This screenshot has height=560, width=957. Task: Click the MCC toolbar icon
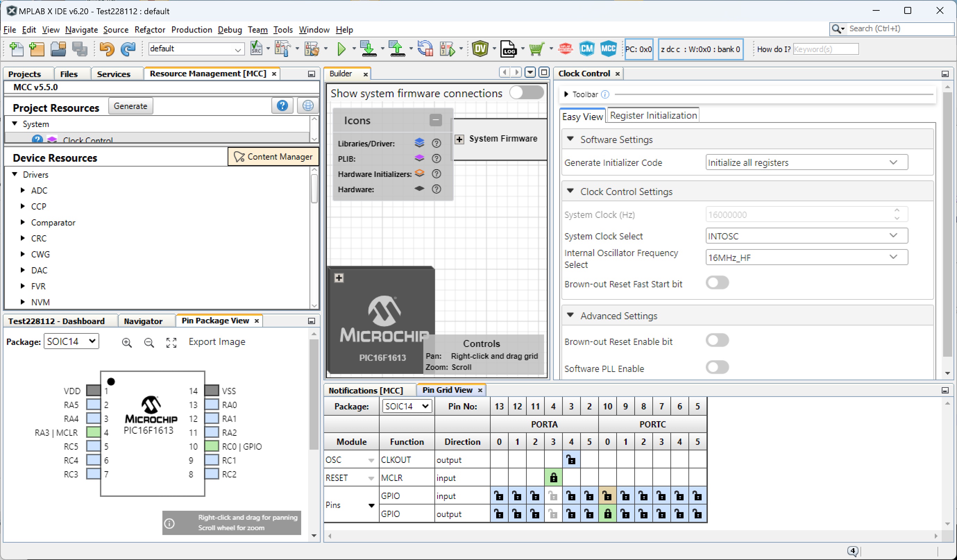coord(608,49)
